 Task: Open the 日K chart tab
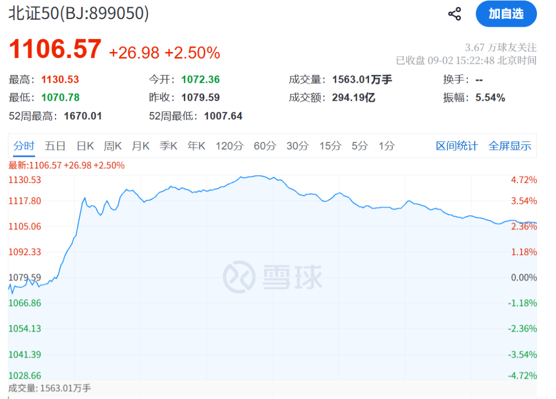(x=85, y=146)
